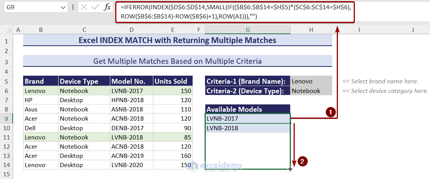Select column H header
Viewport: 430px width, 179px height.
tap(311, 30)
